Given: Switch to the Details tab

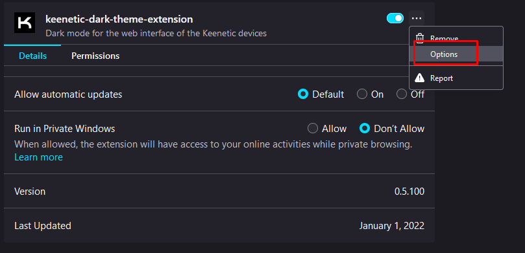Looking at the screenshot, I should pos(33,56).
